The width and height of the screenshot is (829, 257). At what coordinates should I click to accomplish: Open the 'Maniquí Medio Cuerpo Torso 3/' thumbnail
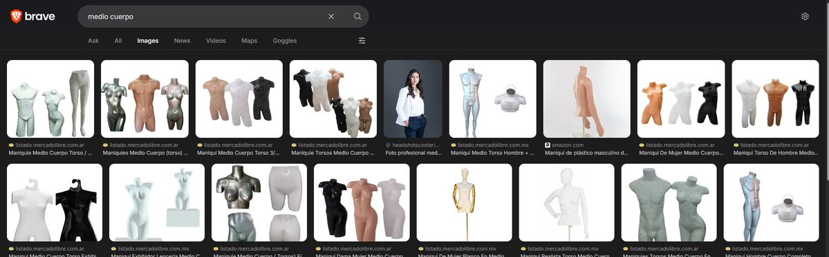239,99
